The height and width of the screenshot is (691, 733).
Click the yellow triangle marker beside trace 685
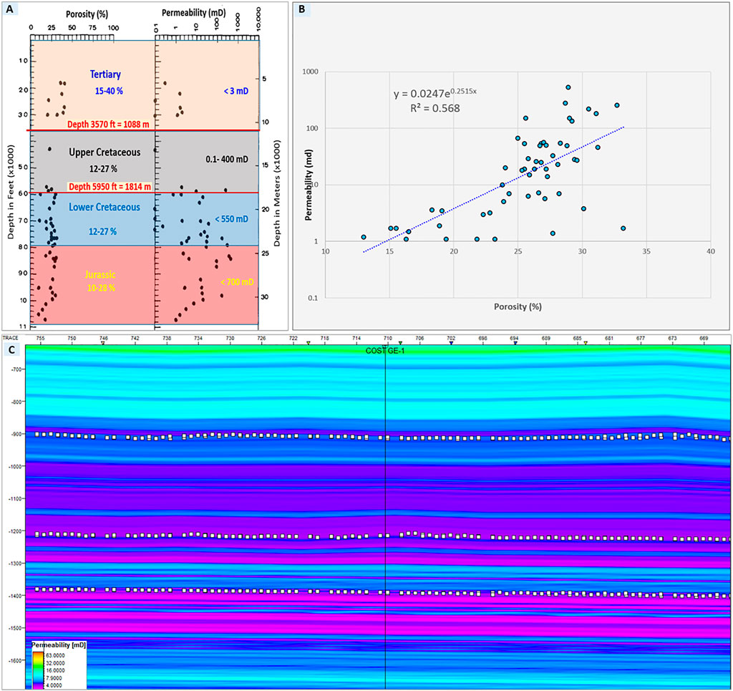(x=586, y=343)
